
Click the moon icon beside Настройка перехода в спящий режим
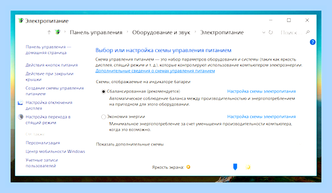20,117
